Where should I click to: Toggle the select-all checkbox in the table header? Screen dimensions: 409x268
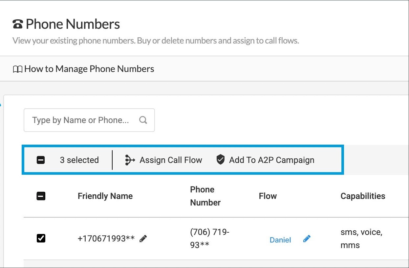pos(41,196)
